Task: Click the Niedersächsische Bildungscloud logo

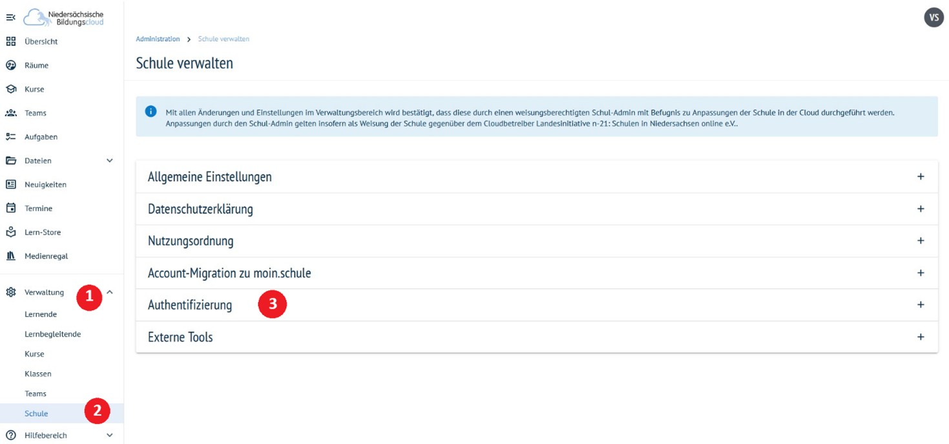Action: point(65,17)
